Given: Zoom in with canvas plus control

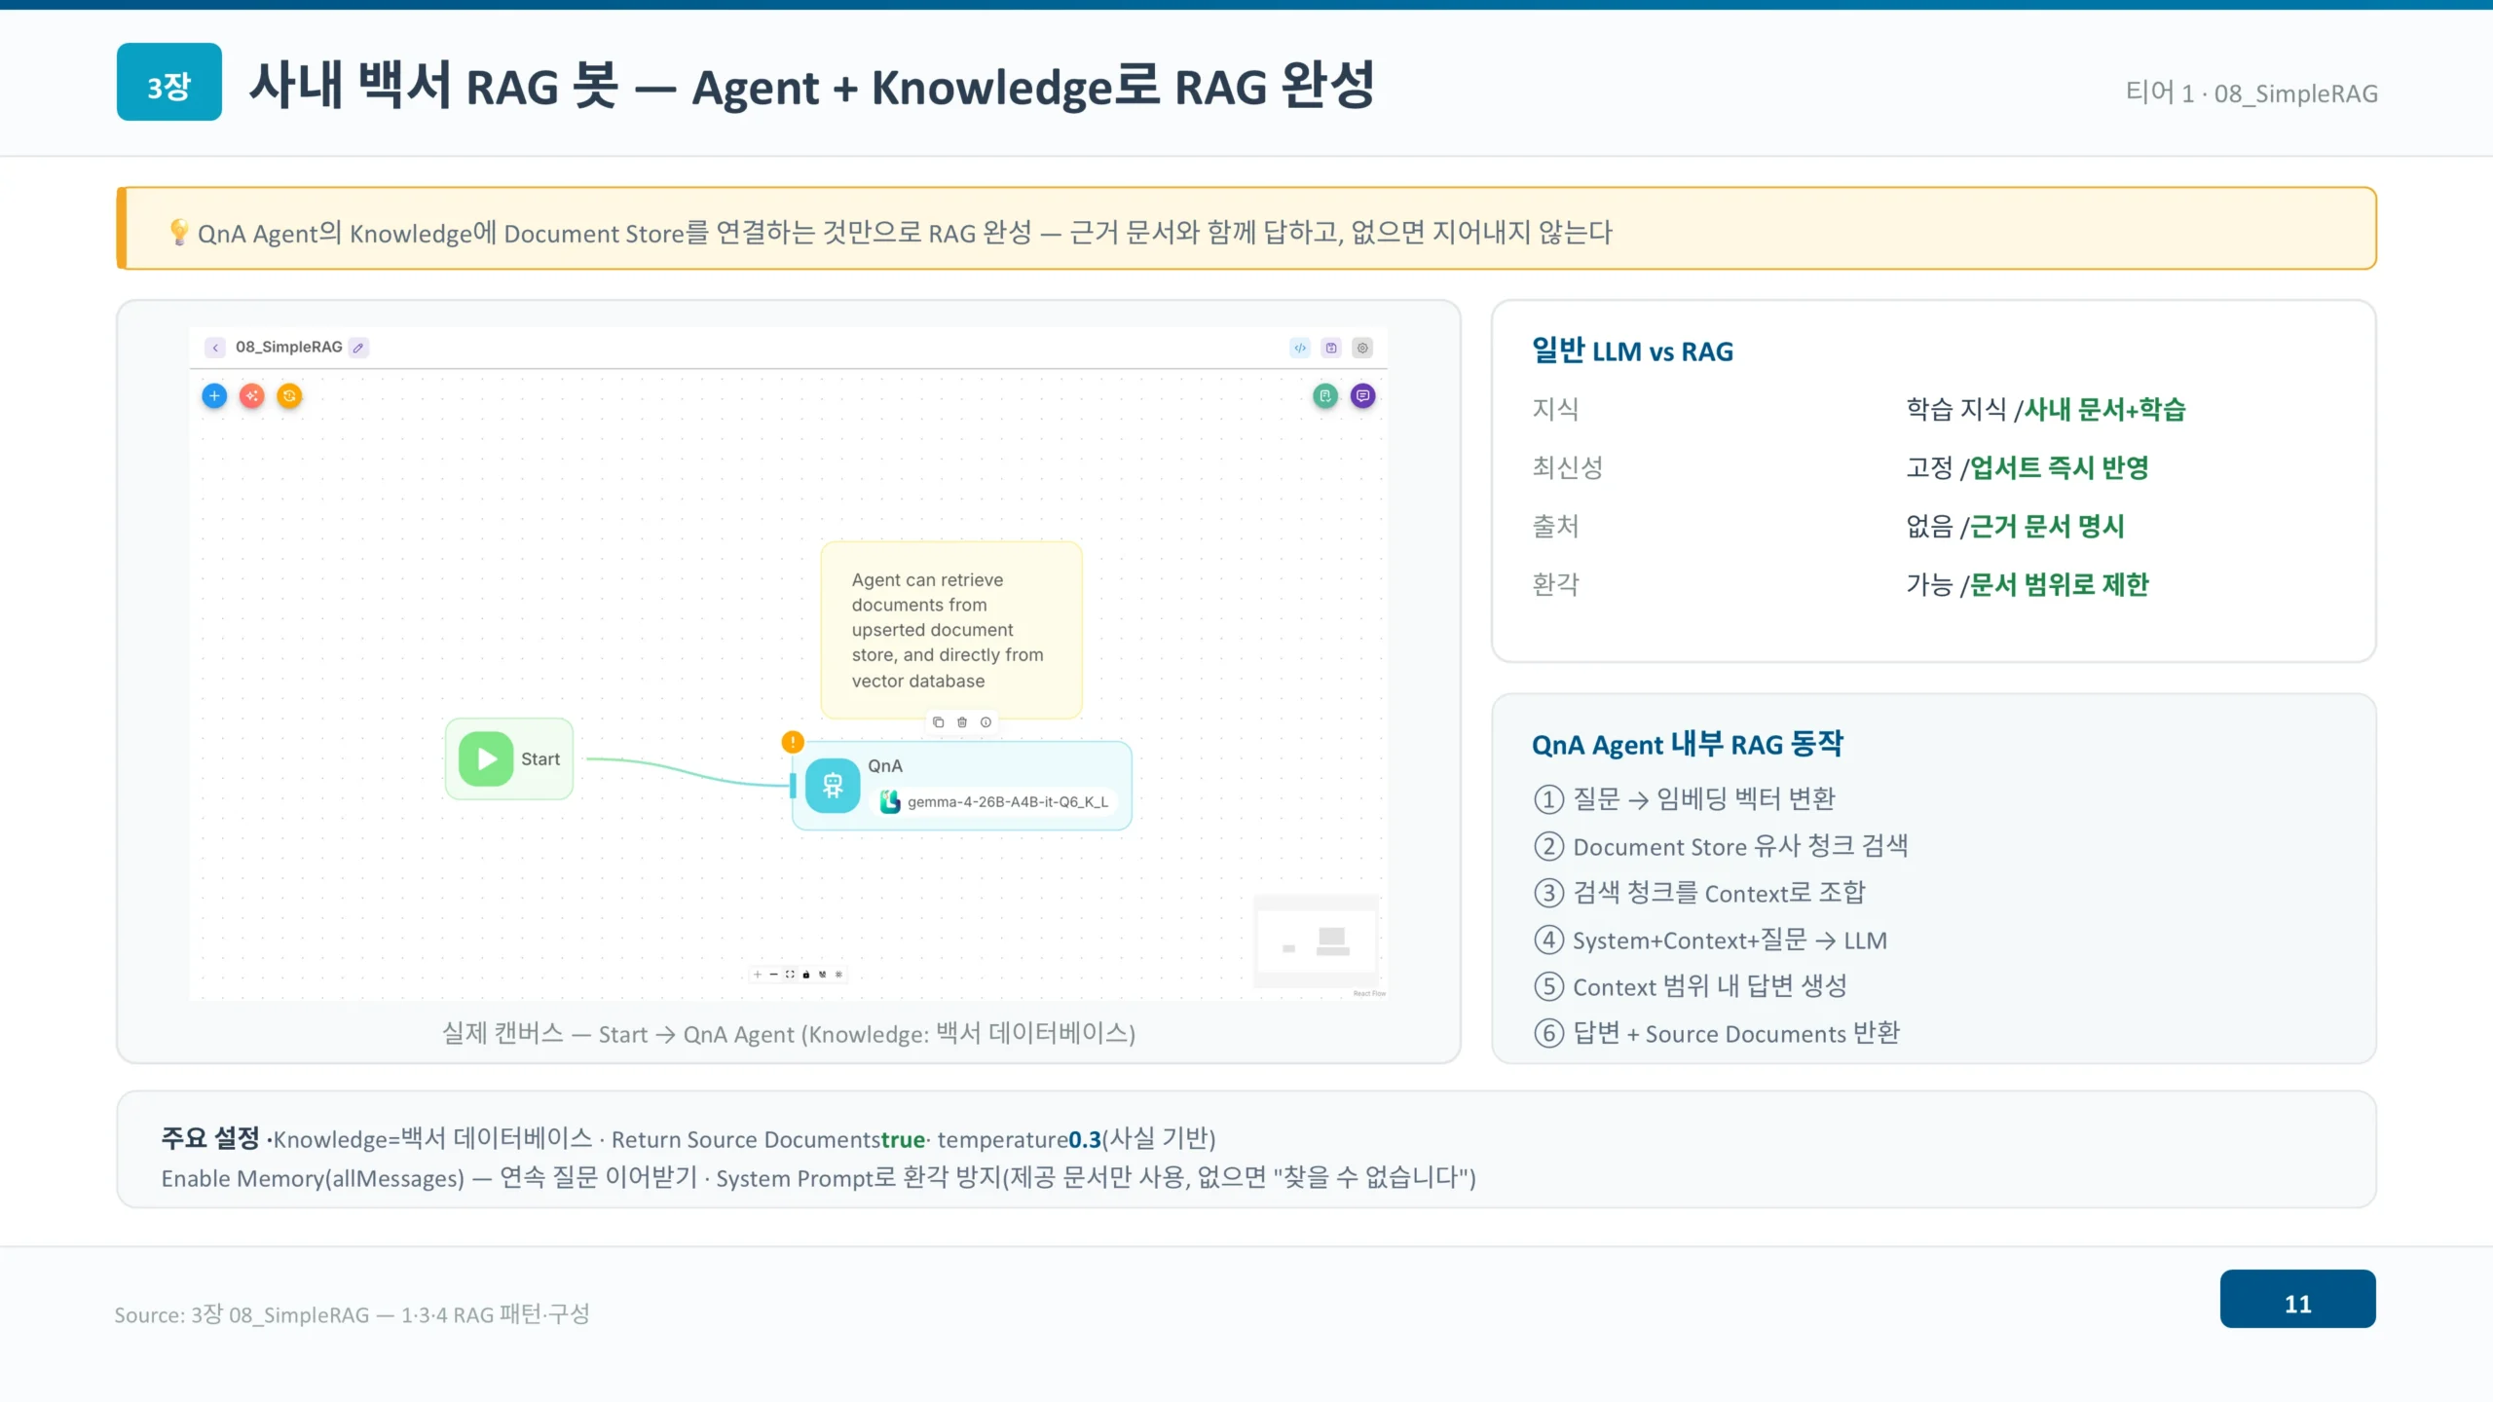Looking at the screenshot, I should pos(758,974).
